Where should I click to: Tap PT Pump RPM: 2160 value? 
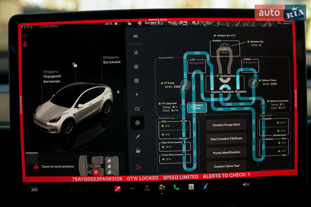[173, 87]
